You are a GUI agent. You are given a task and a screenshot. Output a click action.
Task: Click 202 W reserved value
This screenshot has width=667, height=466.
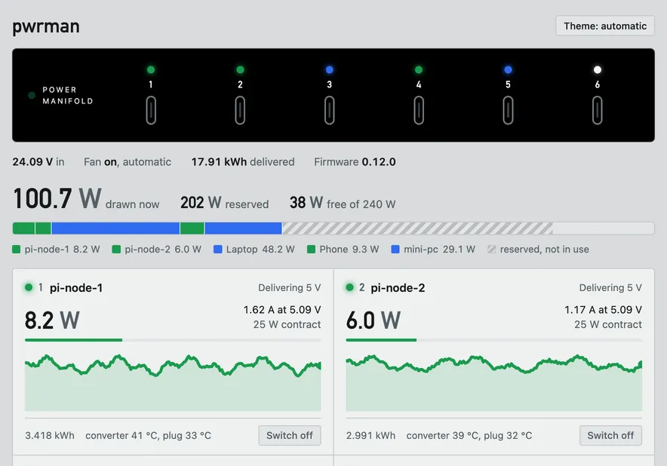point(224,203)
